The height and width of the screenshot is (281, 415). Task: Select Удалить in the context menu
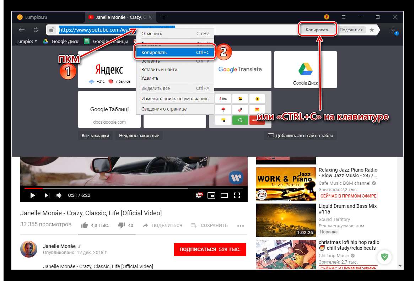click(x=175, y=78)
